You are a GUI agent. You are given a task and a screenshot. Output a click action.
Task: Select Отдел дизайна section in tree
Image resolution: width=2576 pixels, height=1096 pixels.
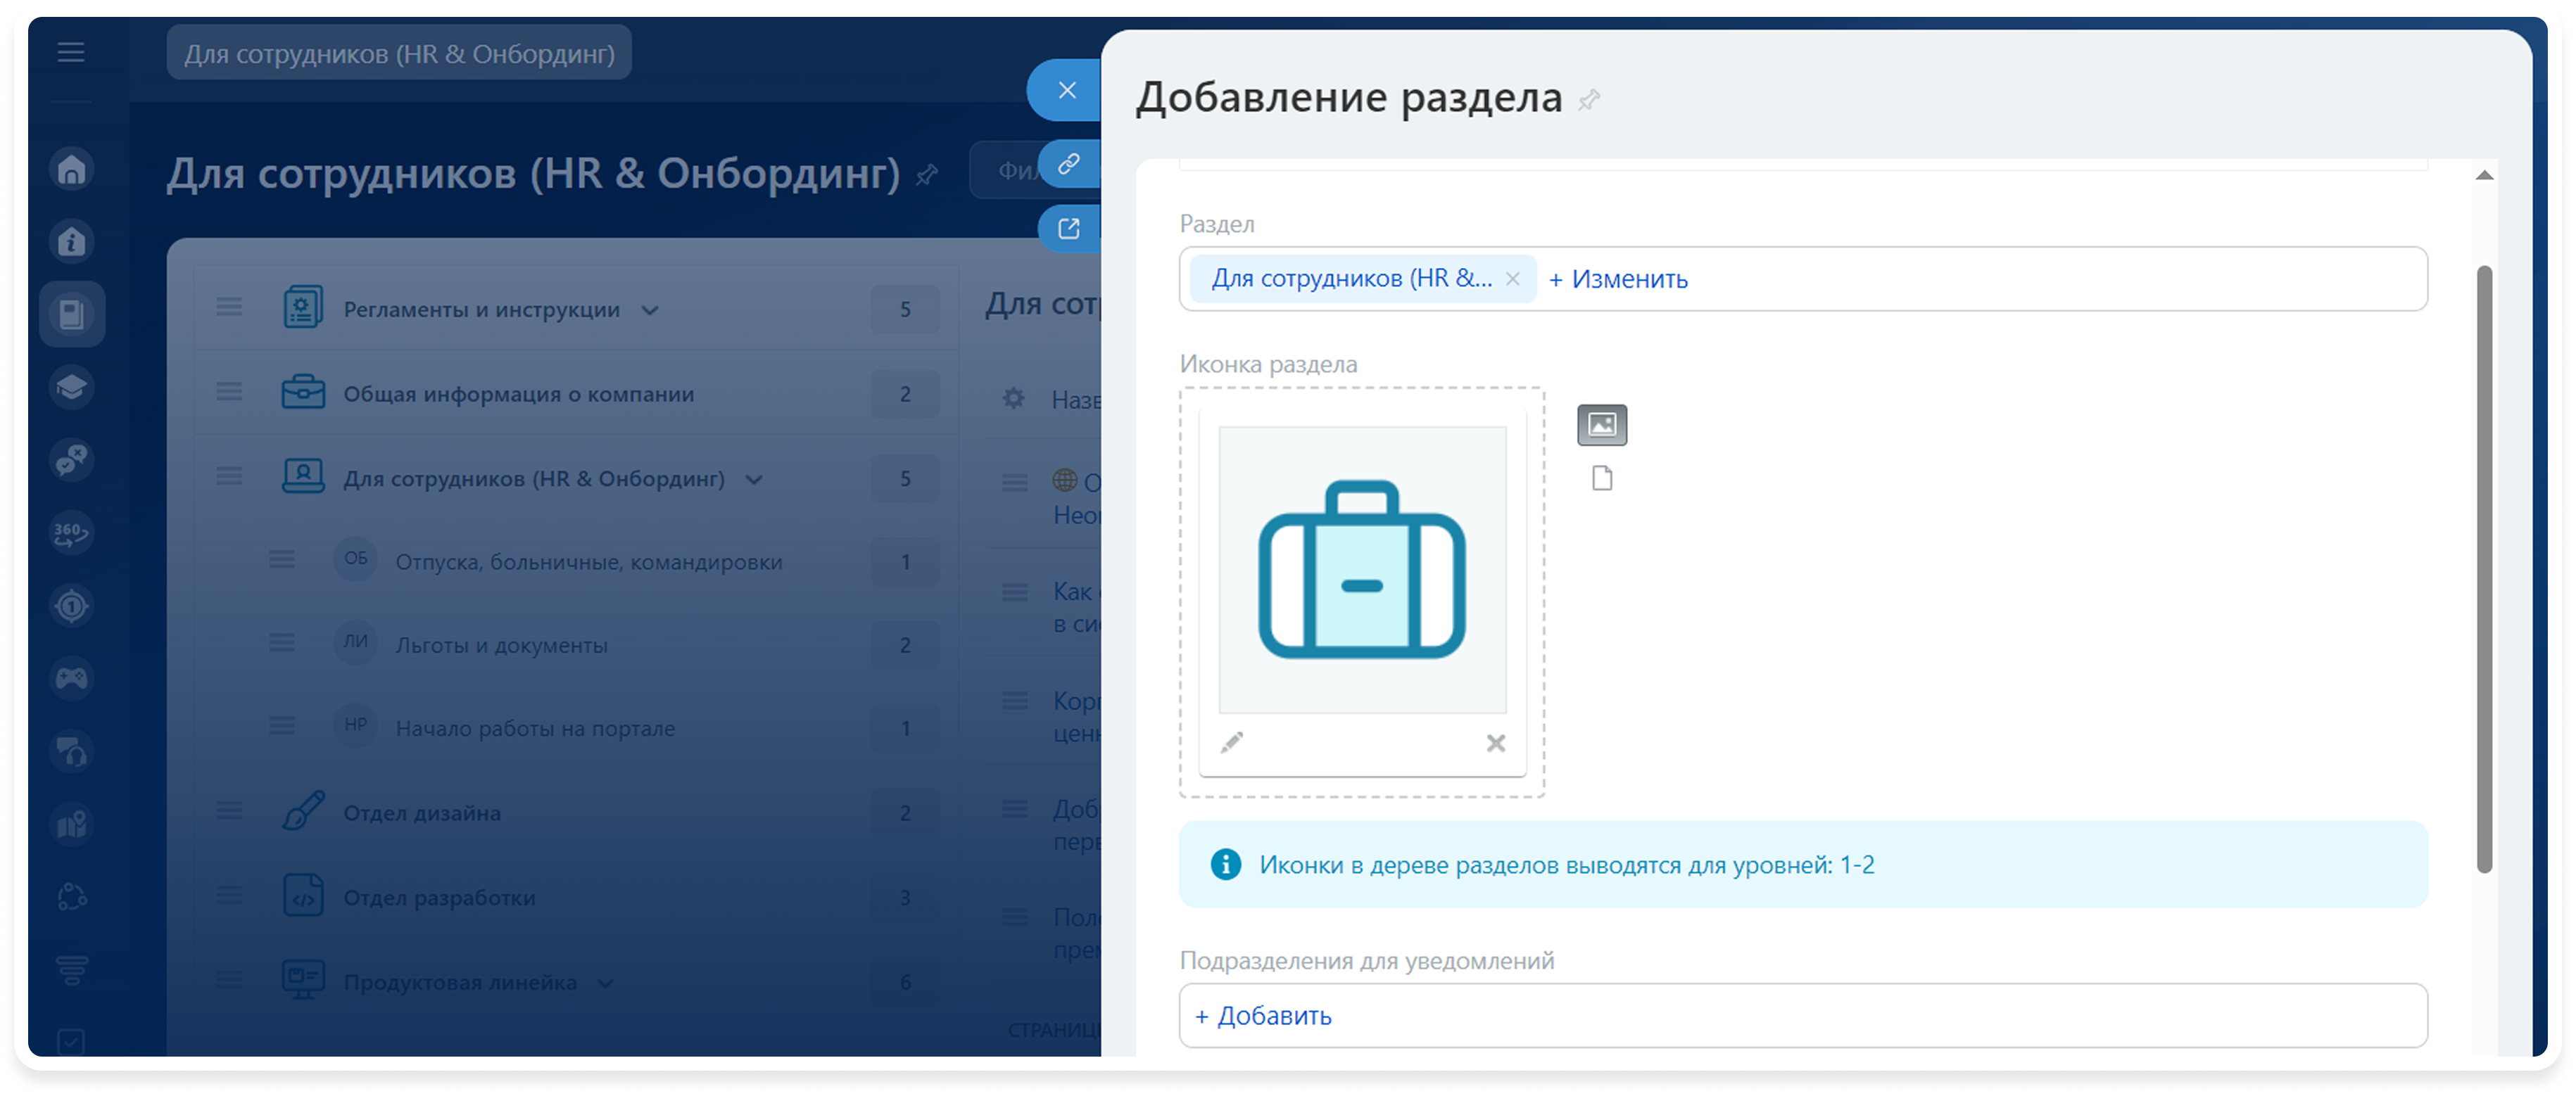coord(422,813)
